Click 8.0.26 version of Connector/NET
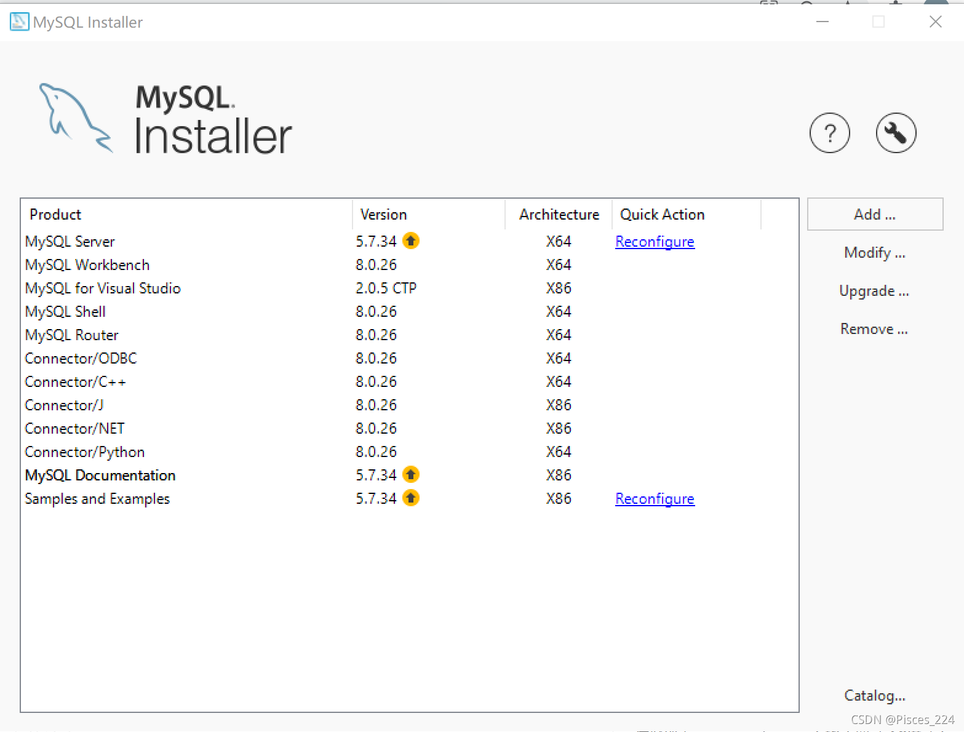The image size is (964, 732). (376, 429)
